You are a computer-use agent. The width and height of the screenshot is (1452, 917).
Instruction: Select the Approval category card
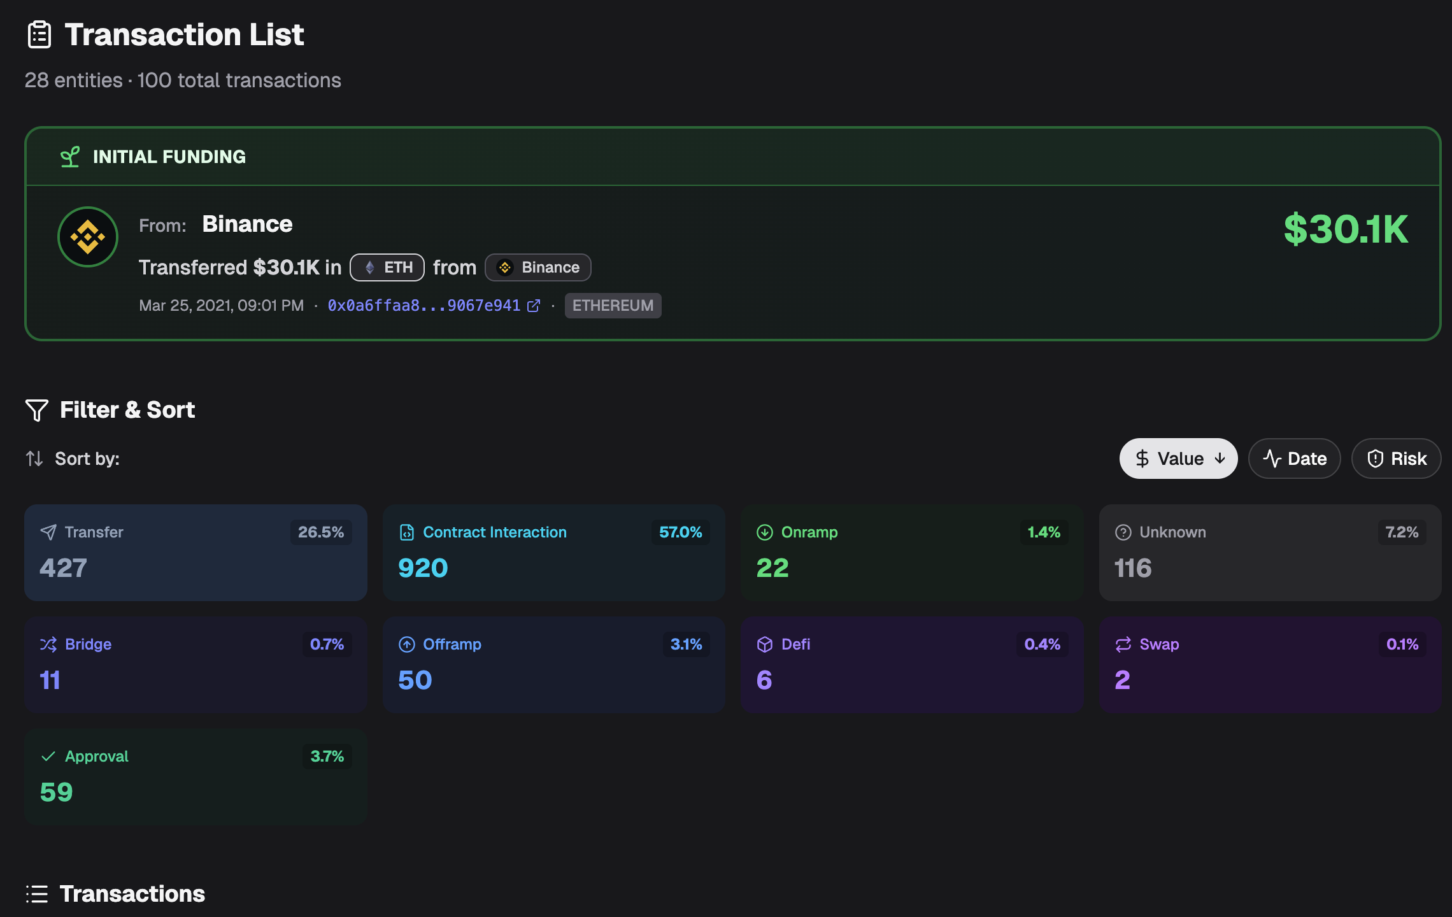point(196,777)
